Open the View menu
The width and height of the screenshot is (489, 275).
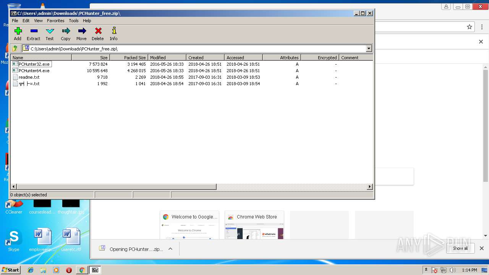(x=38, y=21)
